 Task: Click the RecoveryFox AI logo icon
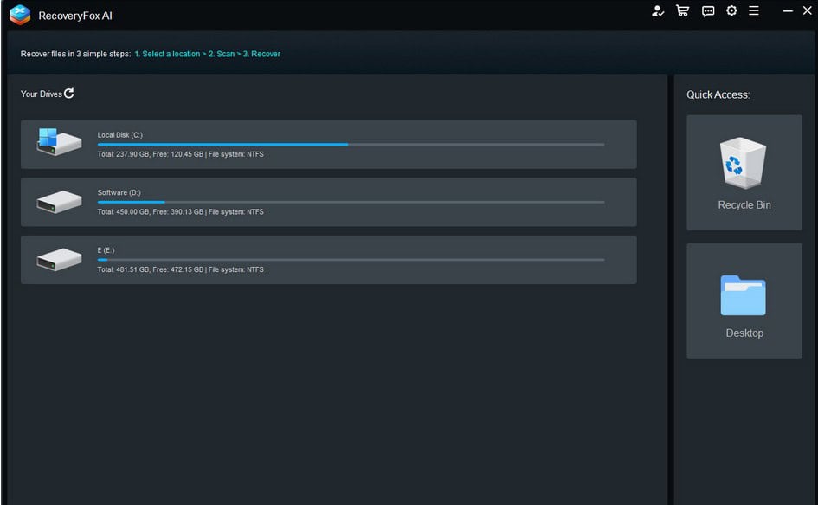20,15
